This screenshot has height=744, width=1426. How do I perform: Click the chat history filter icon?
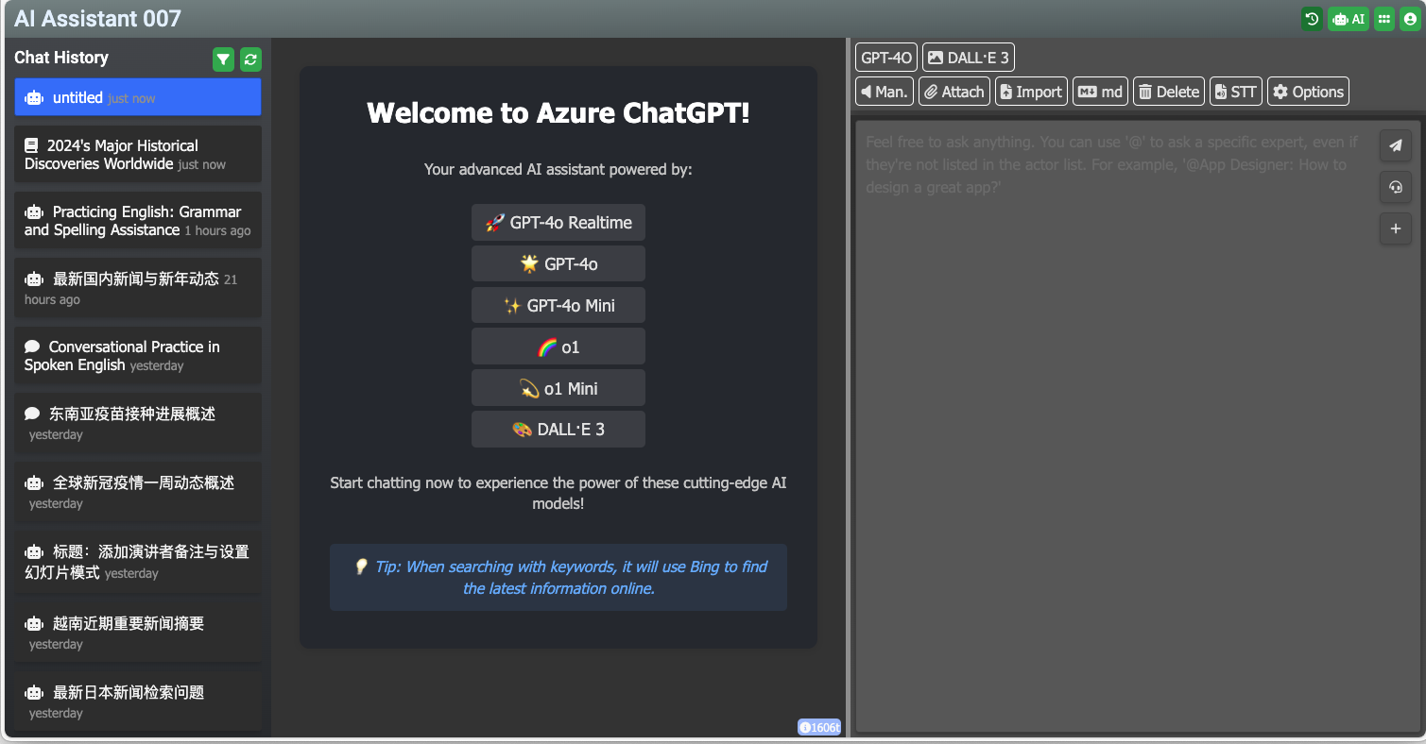(223, 60)
